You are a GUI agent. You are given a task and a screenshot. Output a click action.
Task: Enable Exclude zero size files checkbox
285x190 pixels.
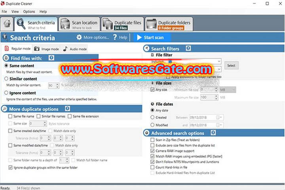[x=152, y=145]
